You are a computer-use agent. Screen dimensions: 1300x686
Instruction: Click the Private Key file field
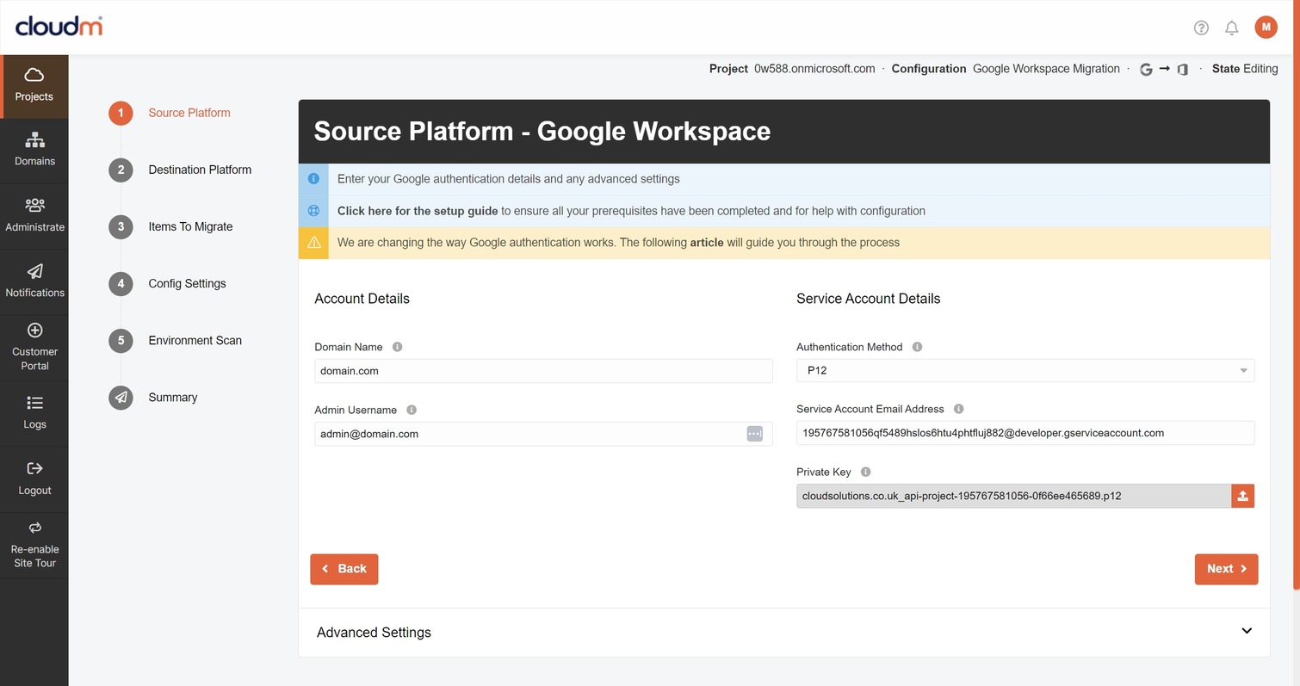pos(1013,496)
